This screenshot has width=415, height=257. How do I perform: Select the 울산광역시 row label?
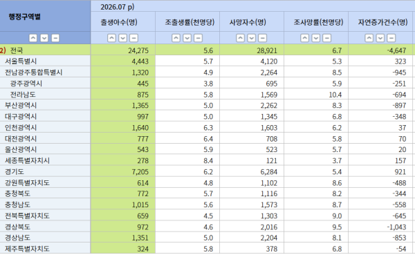pyautogui.click(x=21, y=150)
